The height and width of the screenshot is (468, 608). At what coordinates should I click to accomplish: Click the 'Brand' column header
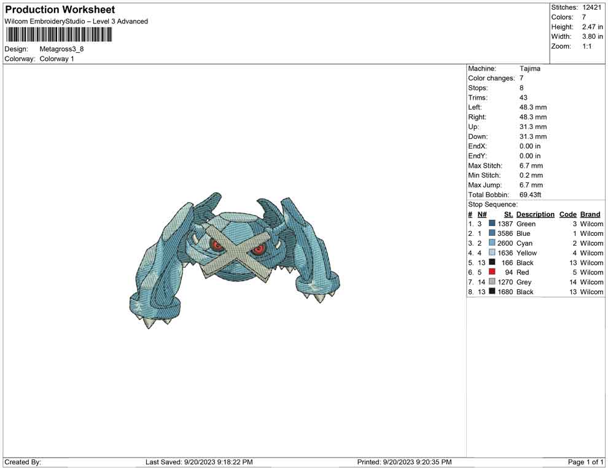(590, 214)
